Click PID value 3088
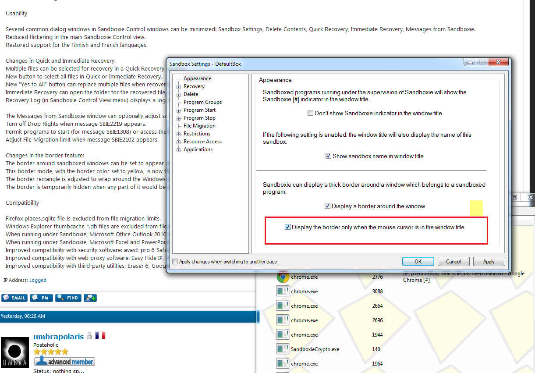 point(377,291)
